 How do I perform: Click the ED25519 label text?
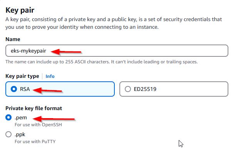tap(145, 89)
